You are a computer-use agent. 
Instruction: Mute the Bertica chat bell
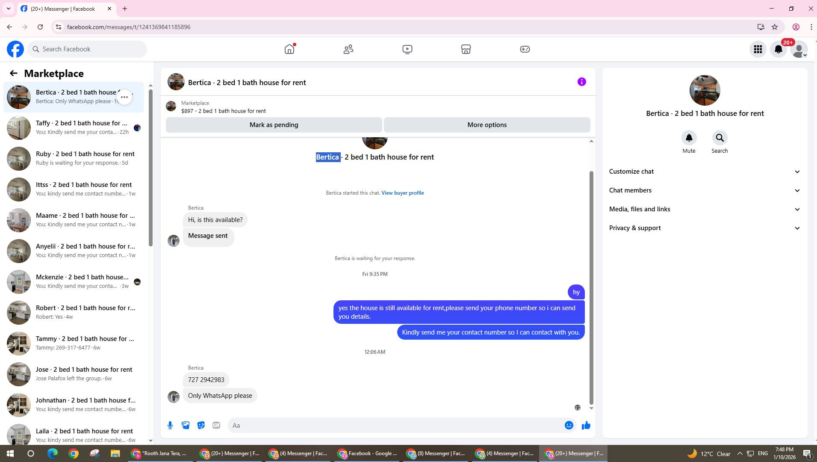click(689, 138)
